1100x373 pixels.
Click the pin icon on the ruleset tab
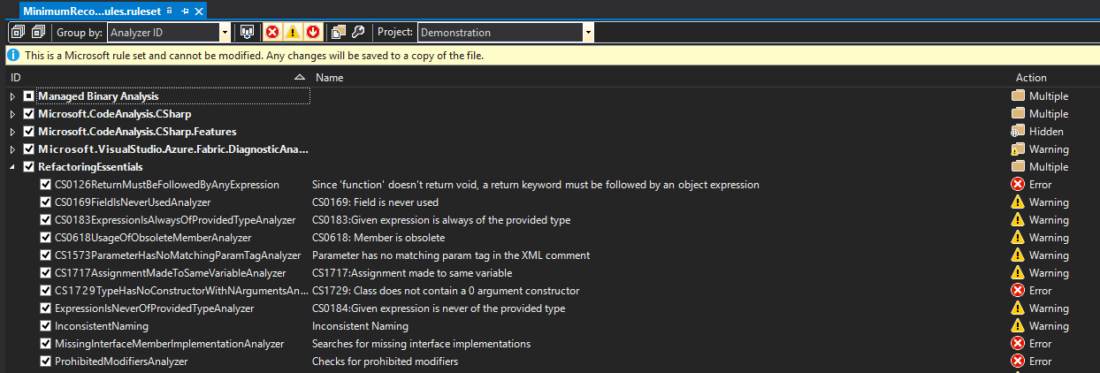pos(185,11)
